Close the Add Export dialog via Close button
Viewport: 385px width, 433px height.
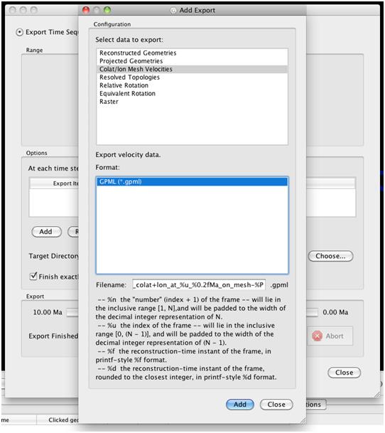pyautogui.click(x=276, y=405)
